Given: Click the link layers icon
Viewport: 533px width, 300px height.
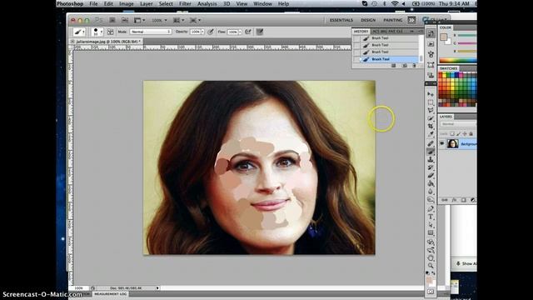Looking at the screenshot, I should pos(444,200).
